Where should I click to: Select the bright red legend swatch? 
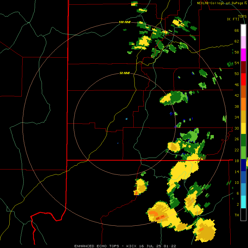point(243,79)
